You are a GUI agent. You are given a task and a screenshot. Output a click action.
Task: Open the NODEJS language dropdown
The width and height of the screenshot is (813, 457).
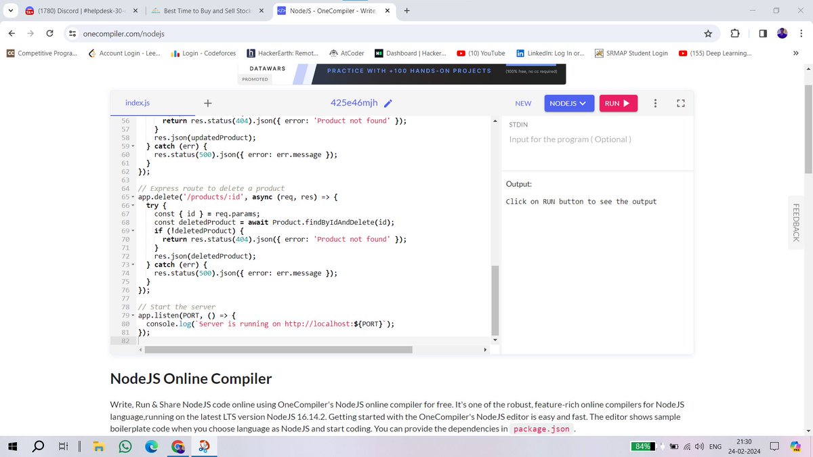569,104
